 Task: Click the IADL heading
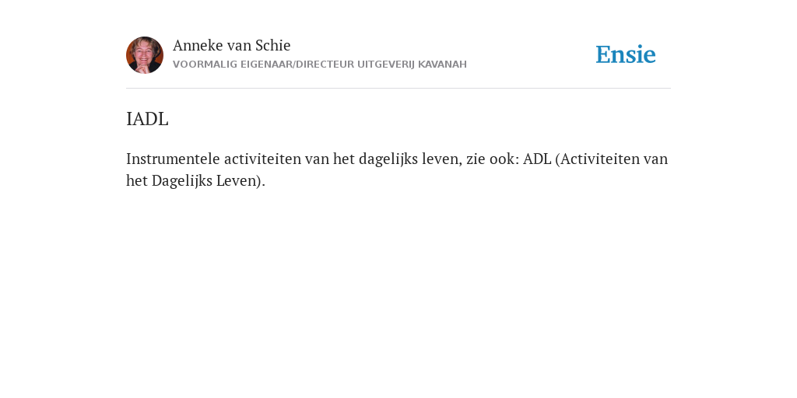click(x=147, y=119)
